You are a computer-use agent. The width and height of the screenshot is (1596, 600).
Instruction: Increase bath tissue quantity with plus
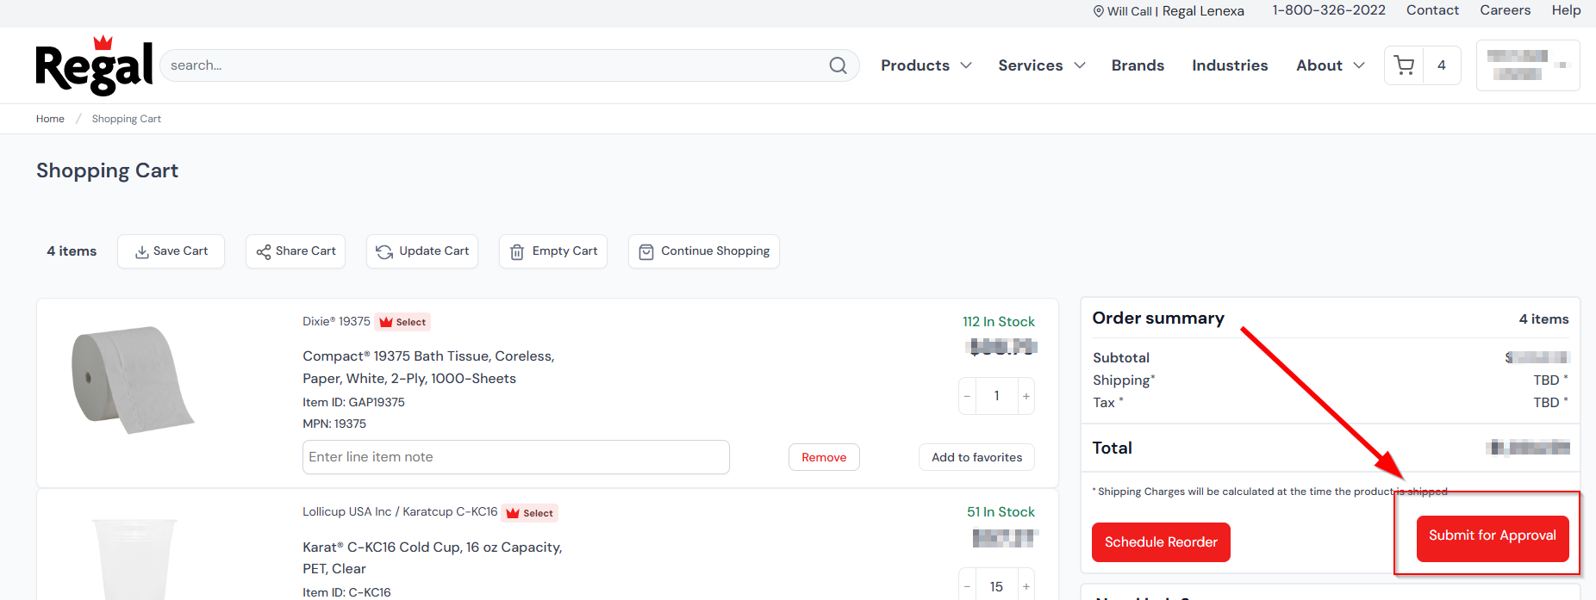pyautogui.click(x=1026, y=396)
